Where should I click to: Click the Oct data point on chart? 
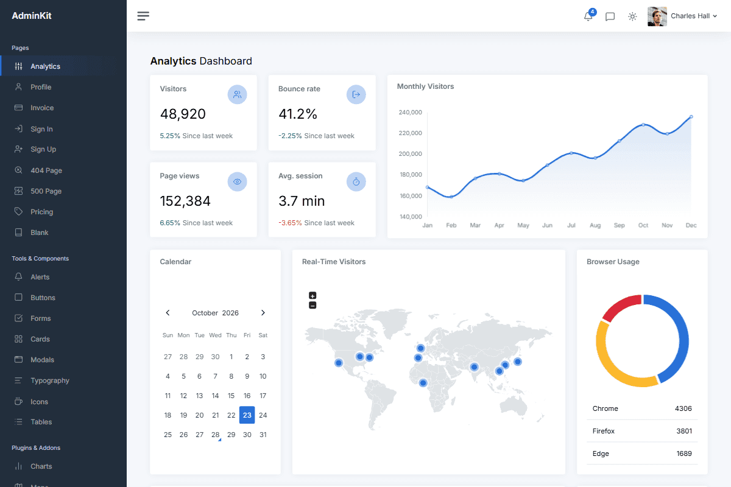[643, 125]
